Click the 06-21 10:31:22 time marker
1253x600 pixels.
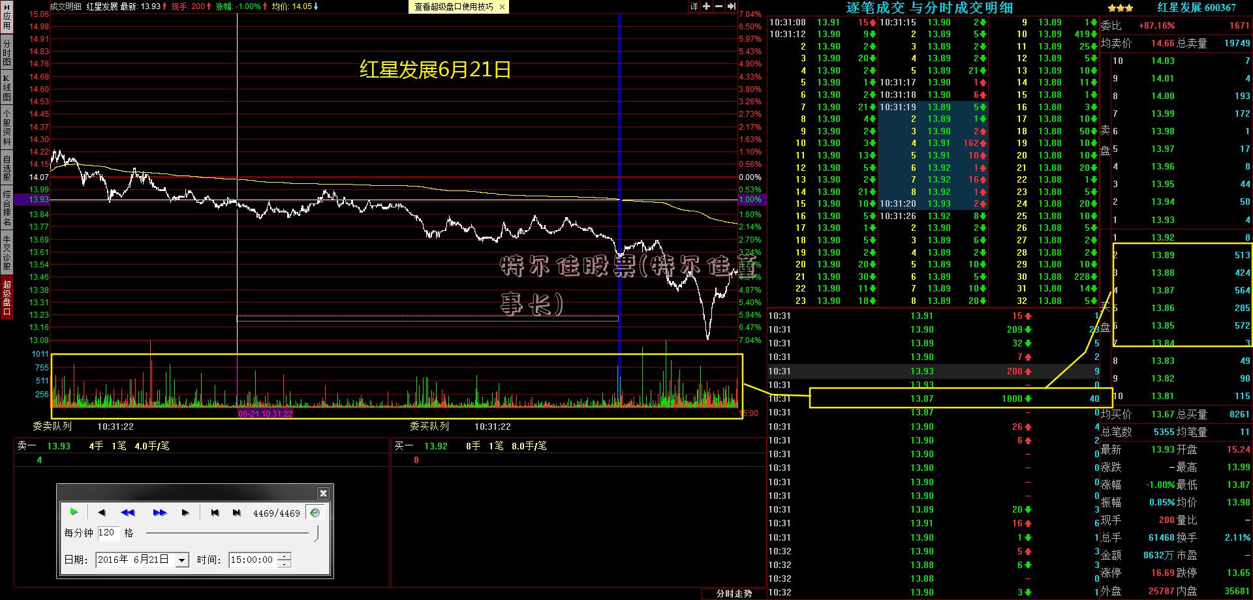click(x=266, y=413)
